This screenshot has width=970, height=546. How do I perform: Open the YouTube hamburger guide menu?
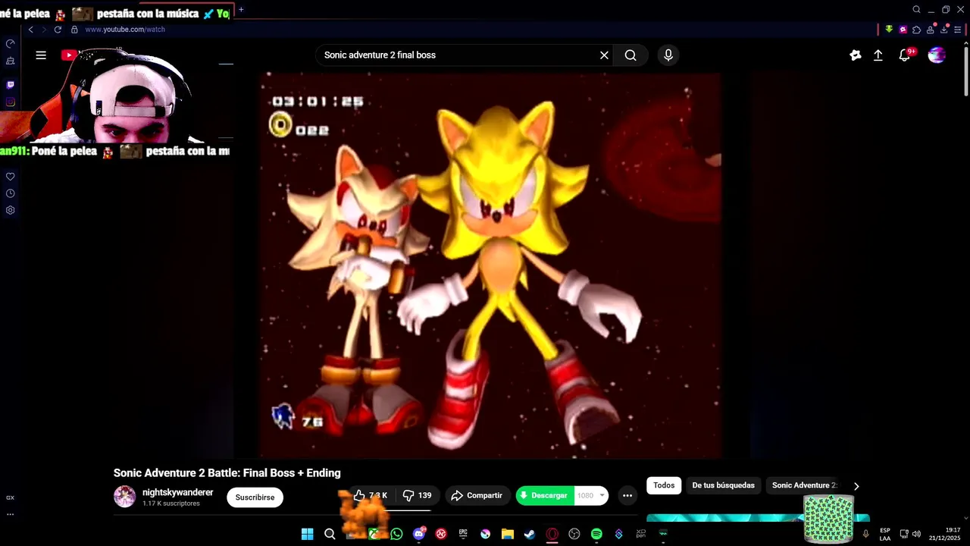click(x=41, y=55)
